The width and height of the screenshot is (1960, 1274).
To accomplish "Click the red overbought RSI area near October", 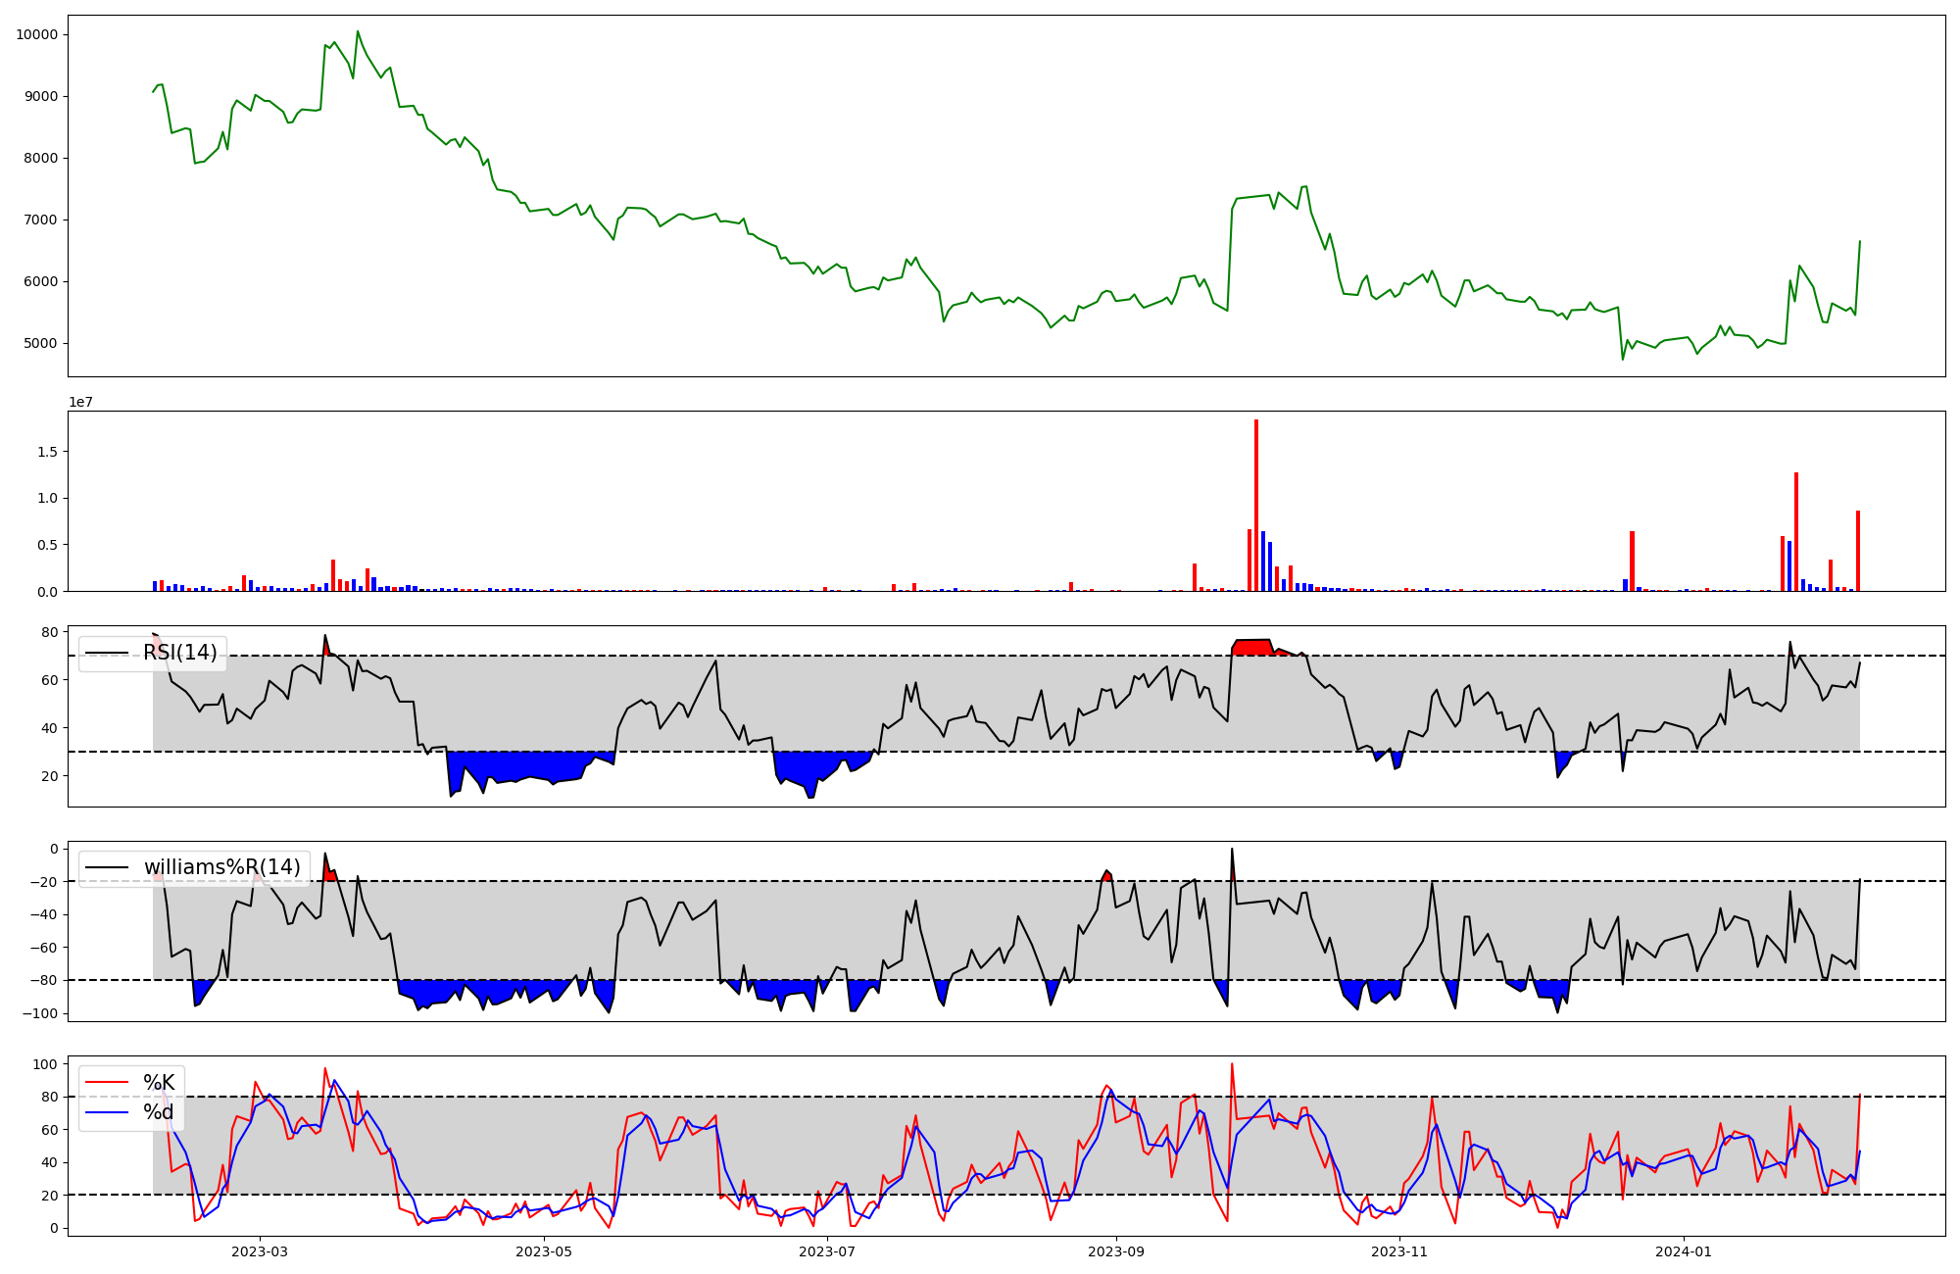I will point(1251,647).
